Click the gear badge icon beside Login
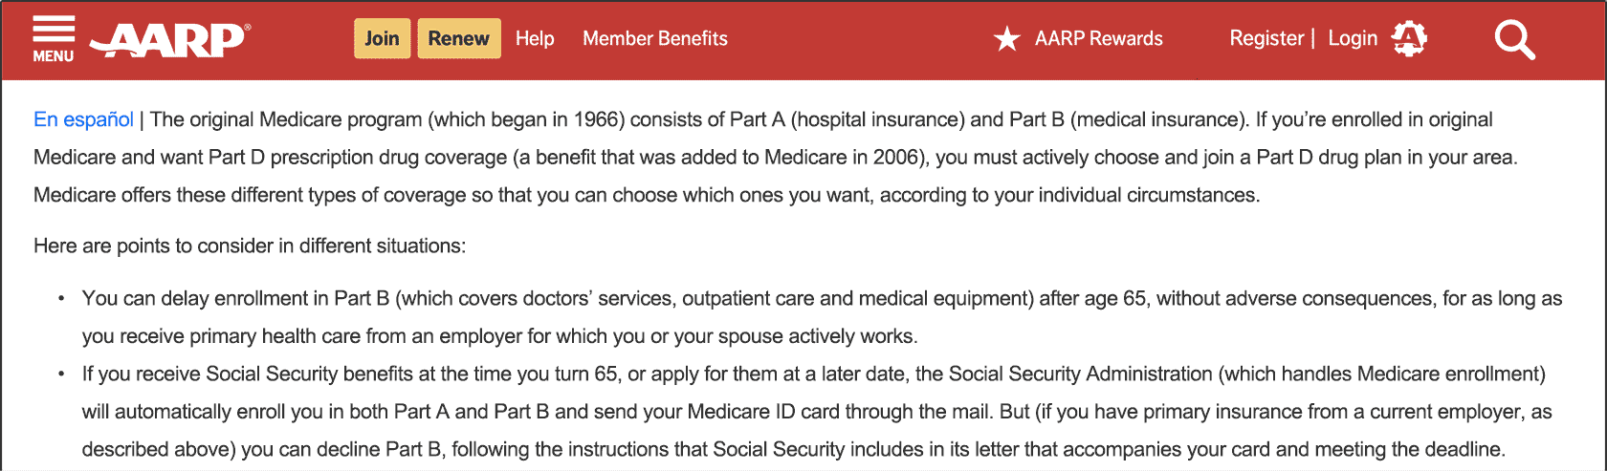The image size is (1607, 471). coord(1409,39)
